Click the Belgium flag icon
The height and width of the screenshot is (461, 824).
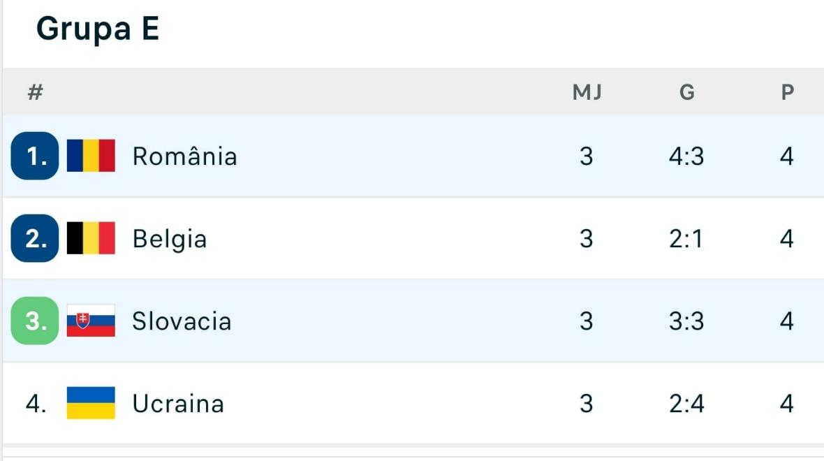pyautogui.click(x=91, y=239)
